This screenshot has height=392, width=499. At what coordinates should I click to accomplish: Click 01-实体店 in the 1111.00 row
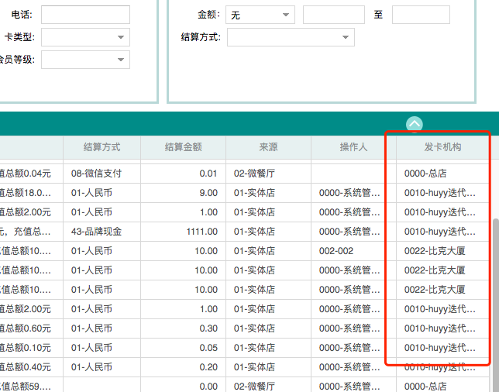point(269,232)
